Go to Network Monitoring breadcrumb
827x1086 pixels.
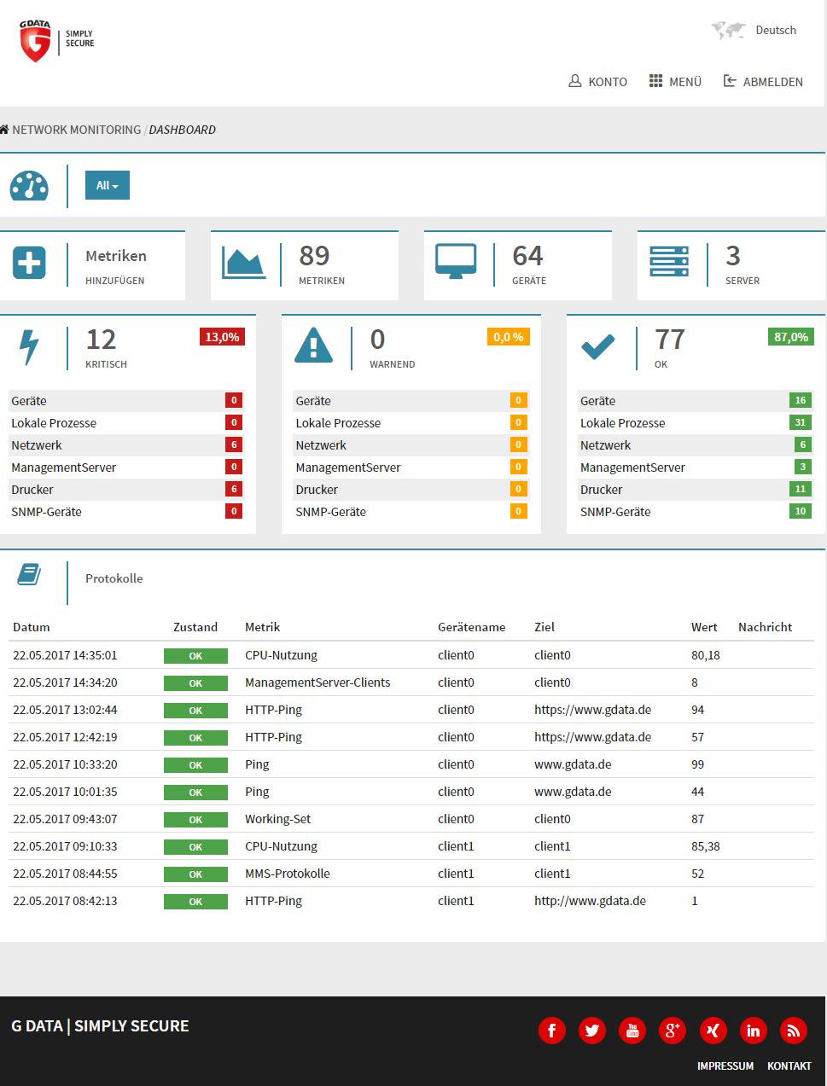point(77,130)
